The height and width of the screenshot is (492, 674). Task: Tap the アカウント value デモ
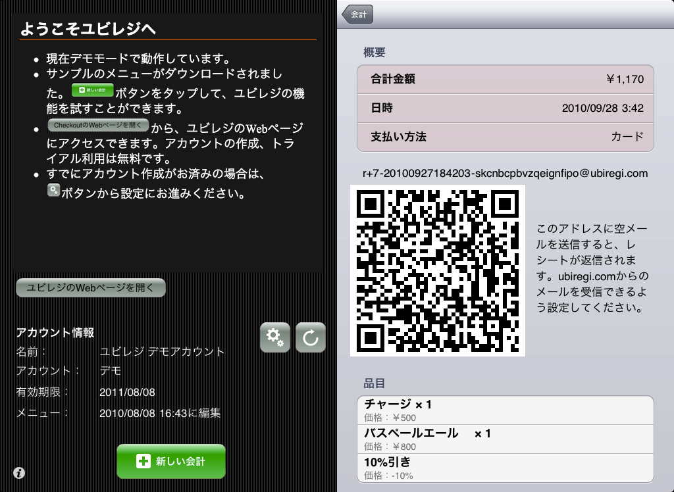tap(111, 371)
